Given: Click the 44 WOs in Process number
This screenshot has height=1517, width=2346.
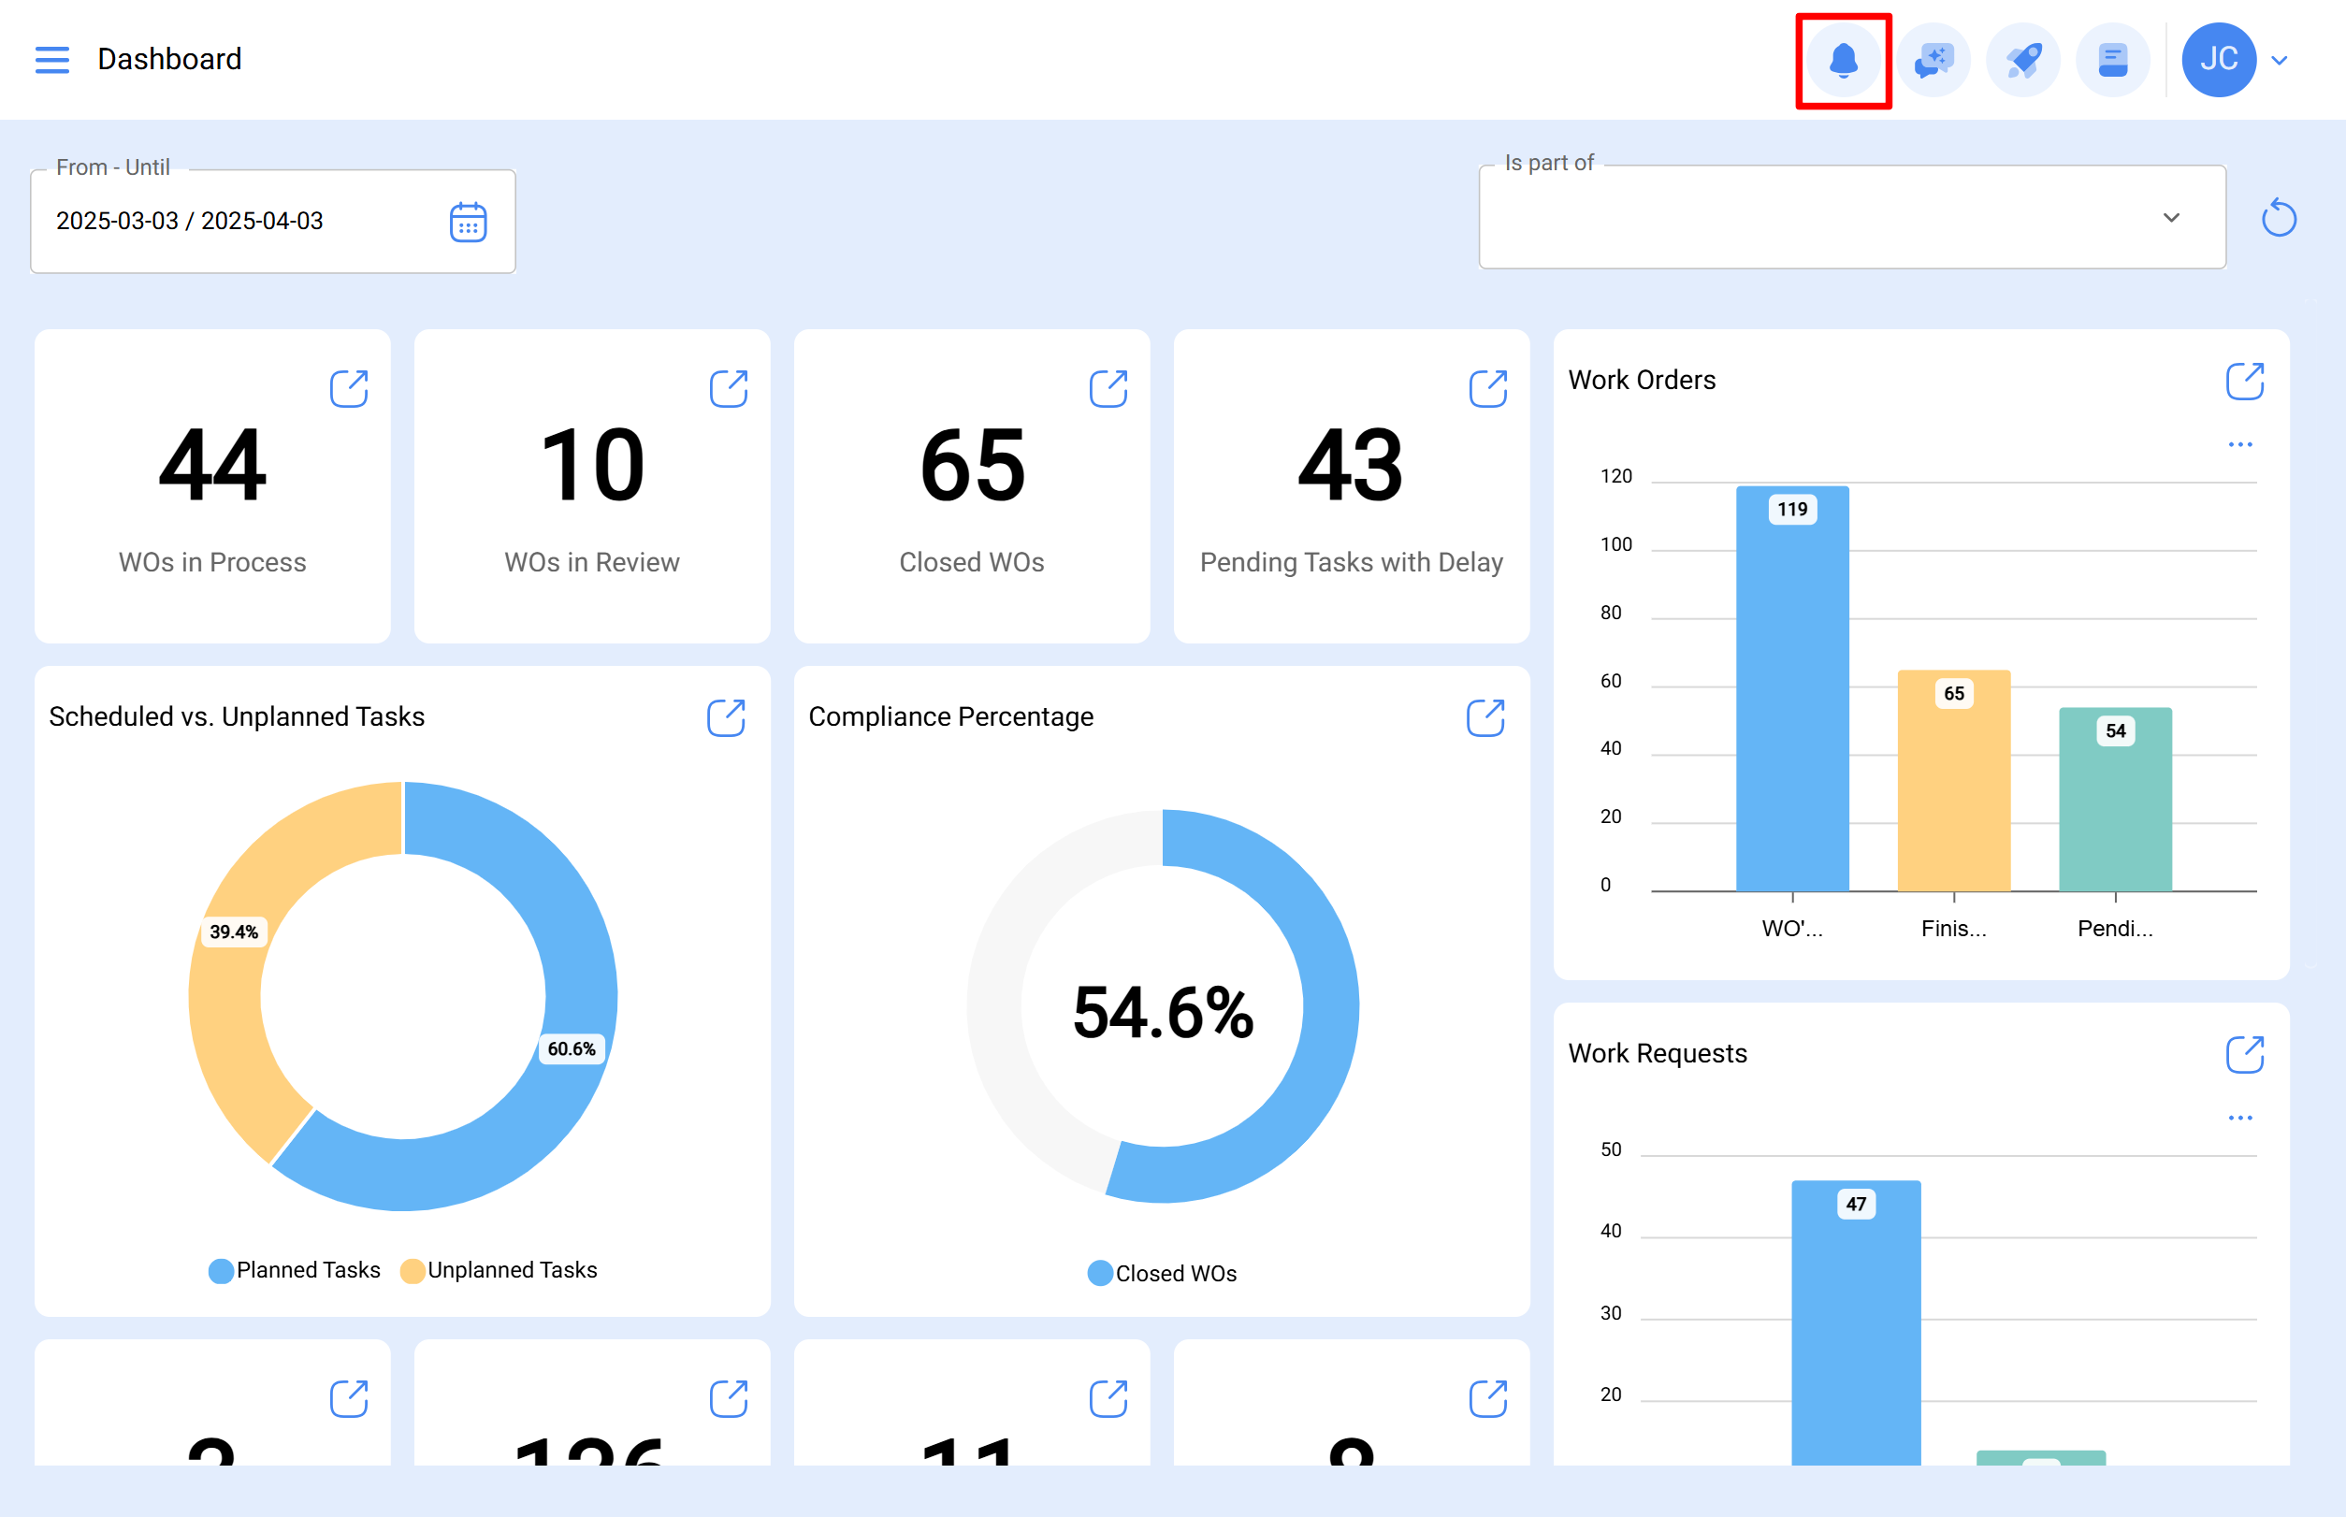Looking at the screenshot, I should 213,465.
